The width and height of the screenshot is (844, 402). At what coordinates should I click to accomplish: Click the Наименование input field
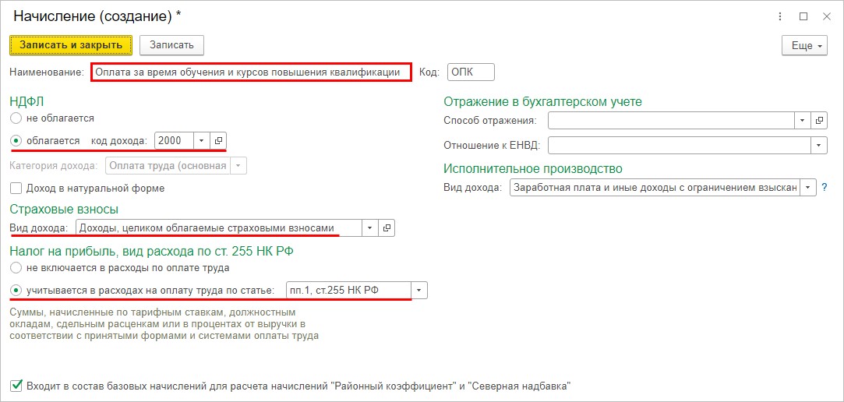click(x=252, y=72)
